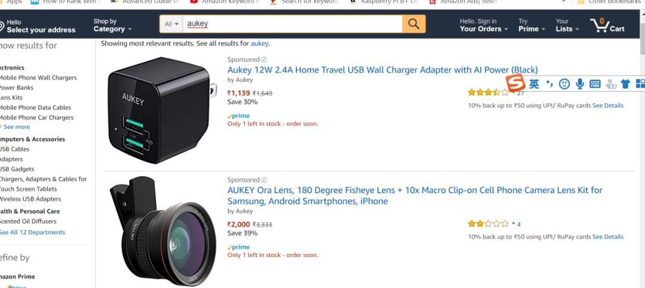645x288 pixels.
Task: Open the Your Lists menu
Action: 567,25
